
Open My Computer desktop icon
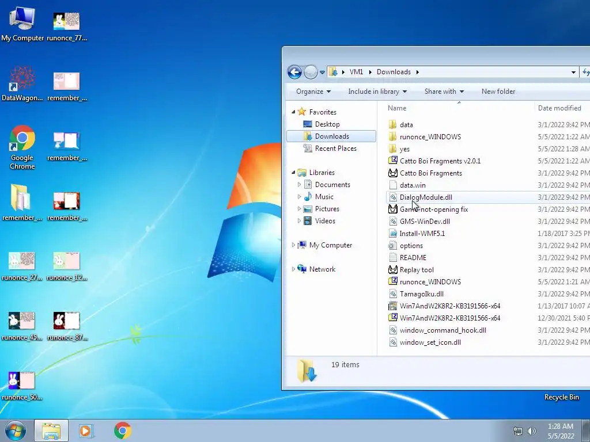[x=22, y=23]
